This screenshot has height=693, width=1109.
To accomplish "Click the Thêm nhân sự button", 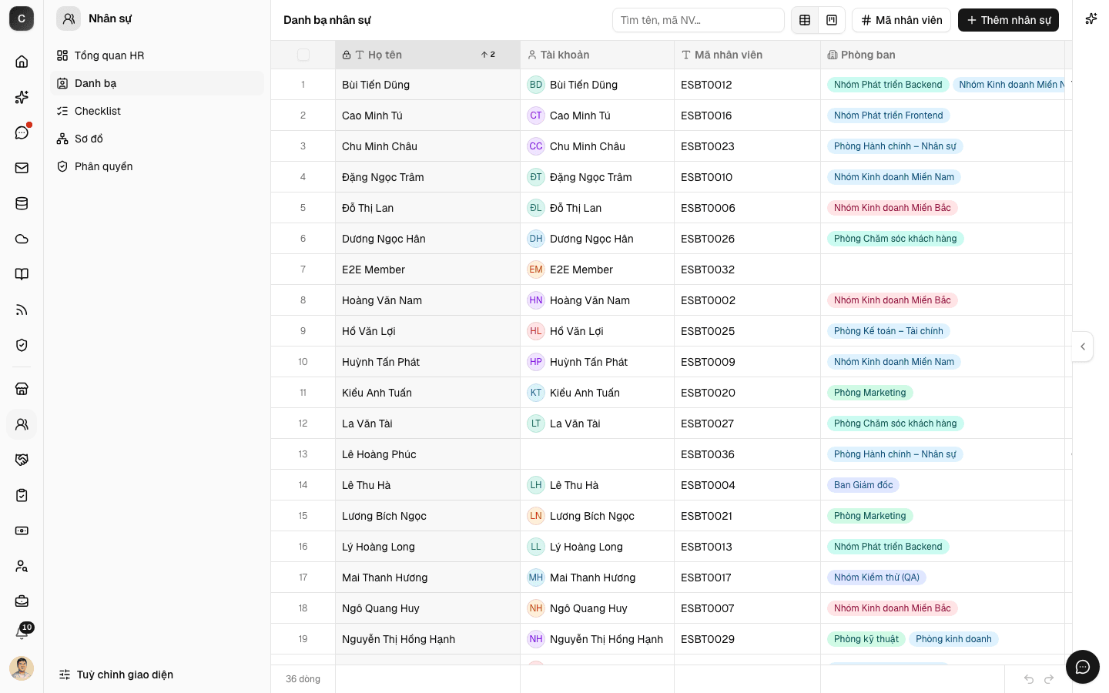I will click(x=1008, y=20).
